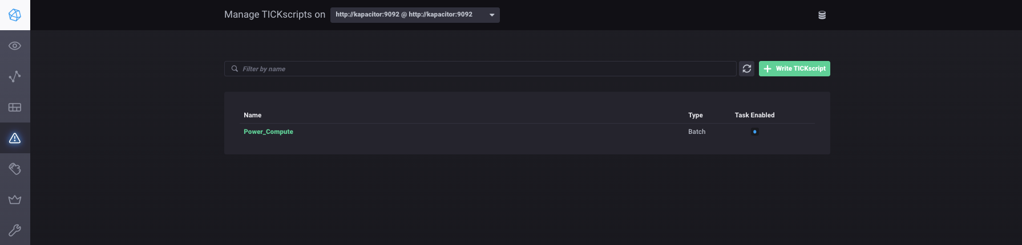Select the Alerting triangle icon
1022x245 pixels.
click(15, 138)
